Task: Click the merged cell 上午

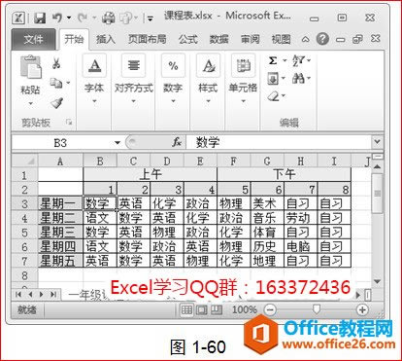Action: [151, 174]
